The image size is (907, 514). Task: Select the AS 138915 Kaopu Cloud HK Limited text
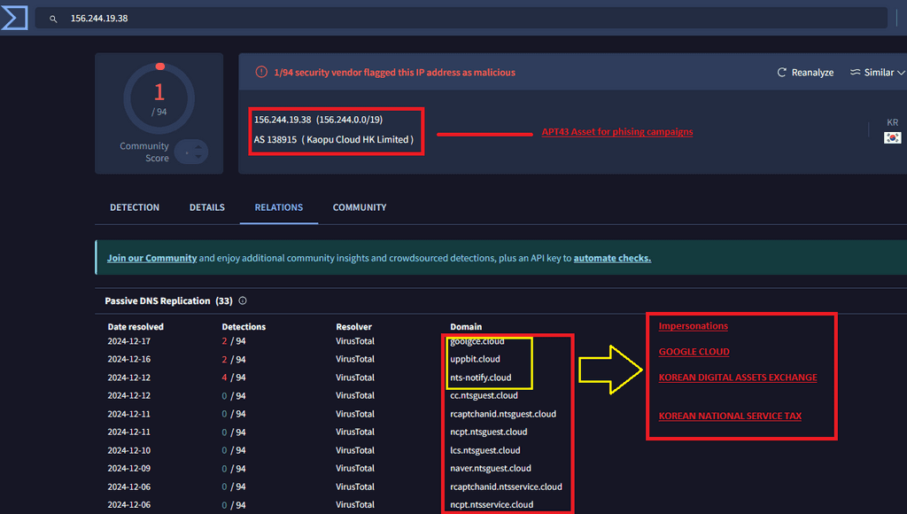334,139
